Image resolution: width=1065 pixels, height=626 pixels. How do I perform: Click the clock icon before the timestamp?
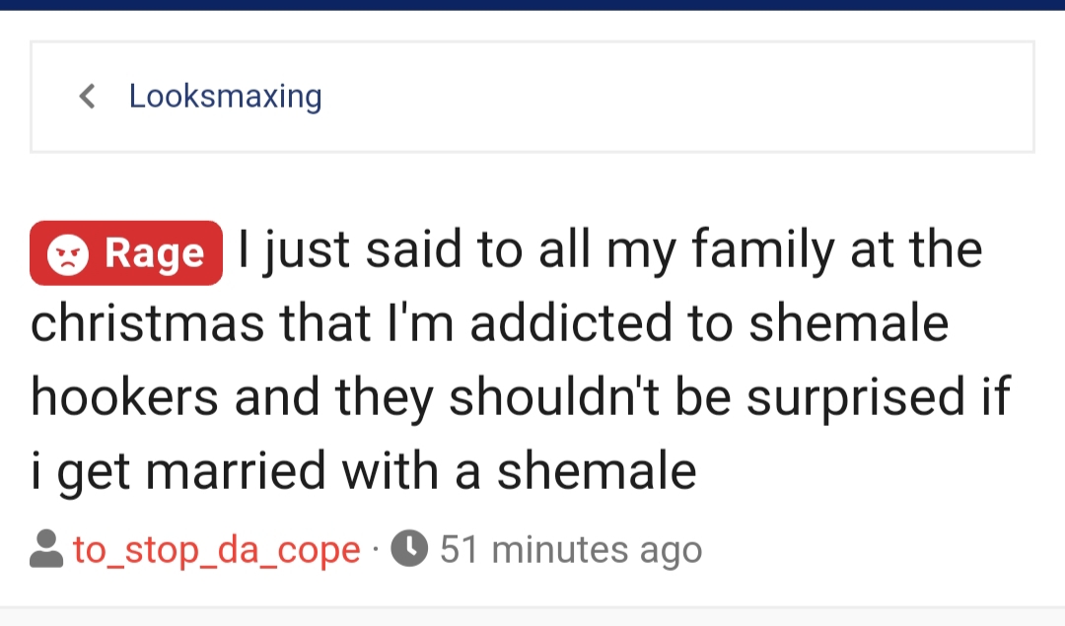[409, 548]
